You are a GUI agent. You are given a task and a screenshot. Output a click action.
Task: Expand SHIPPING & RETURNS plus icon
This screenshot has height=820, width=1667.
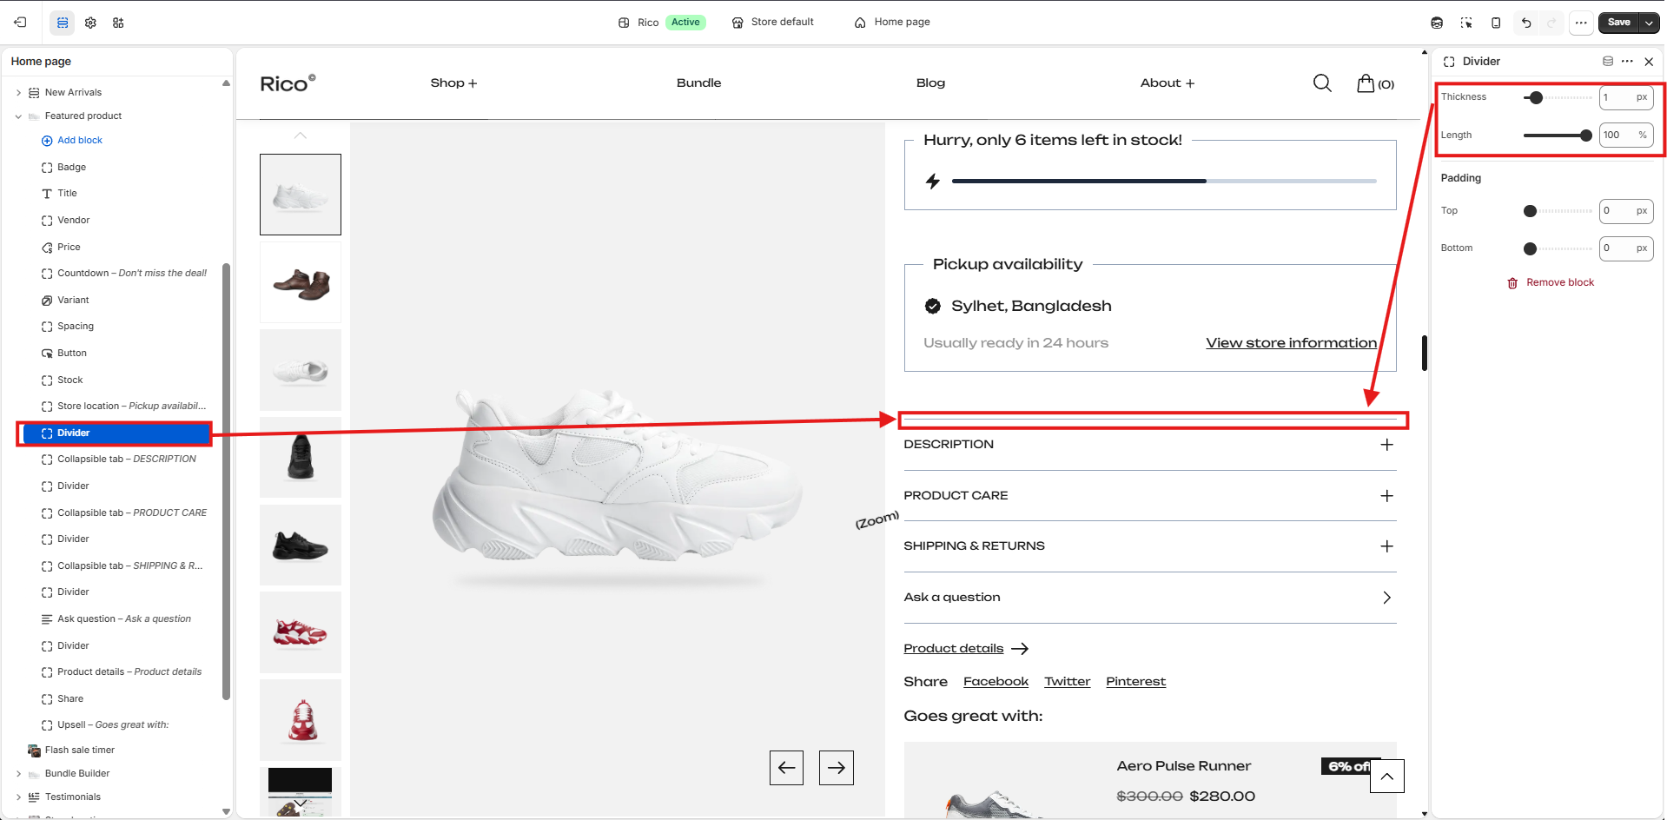(x=1387, y=546)
